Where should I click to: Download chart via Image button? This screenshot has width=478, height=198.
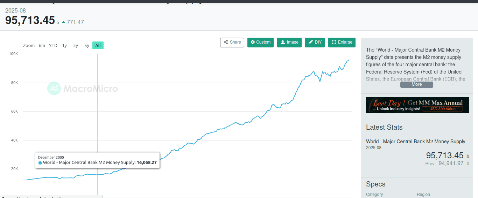(x=282, y=42)
